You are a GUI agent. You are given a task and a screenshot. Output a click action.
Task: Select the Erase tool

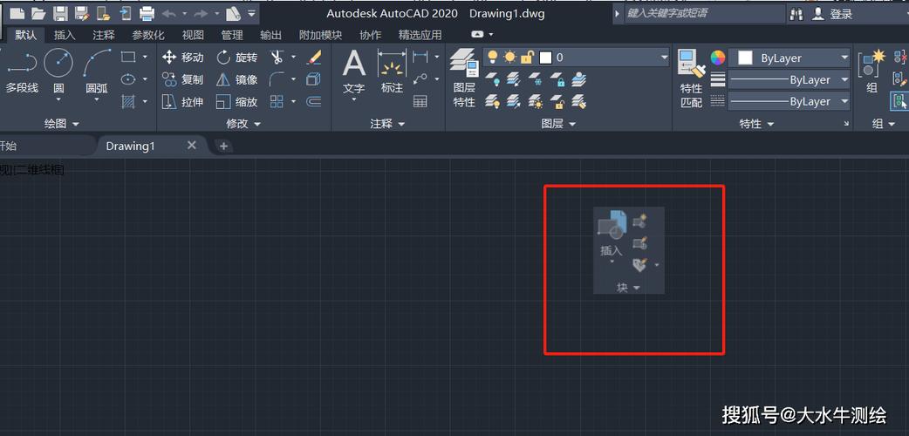coord(313,57)
